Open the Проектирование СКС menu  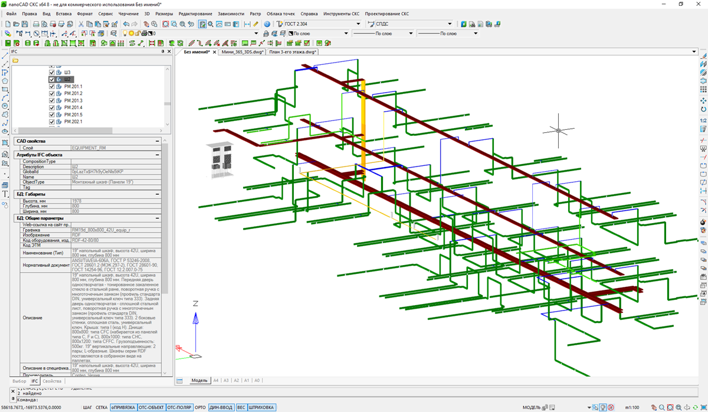[386, 13]
